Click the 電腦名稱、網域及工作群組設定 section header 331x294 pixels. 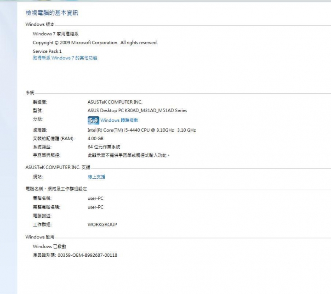tap(57, 189)
